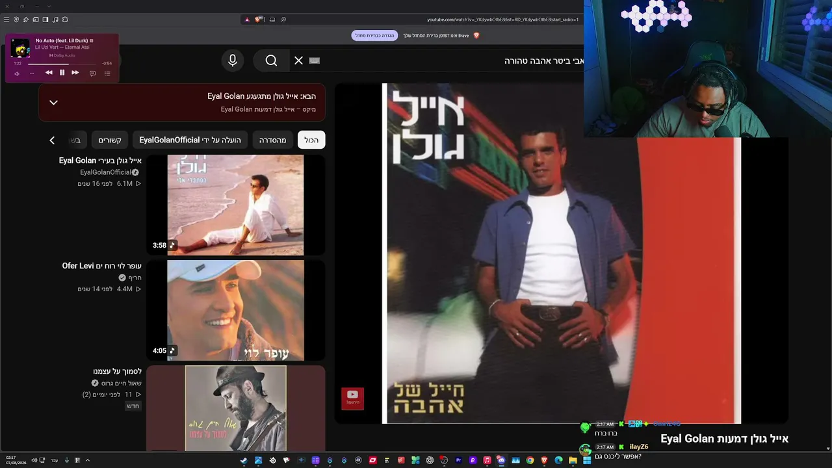Viewport: 832px width, 468px height.
Task: Open Microsoft Edge from the taskbar
Action: (558, 460)
